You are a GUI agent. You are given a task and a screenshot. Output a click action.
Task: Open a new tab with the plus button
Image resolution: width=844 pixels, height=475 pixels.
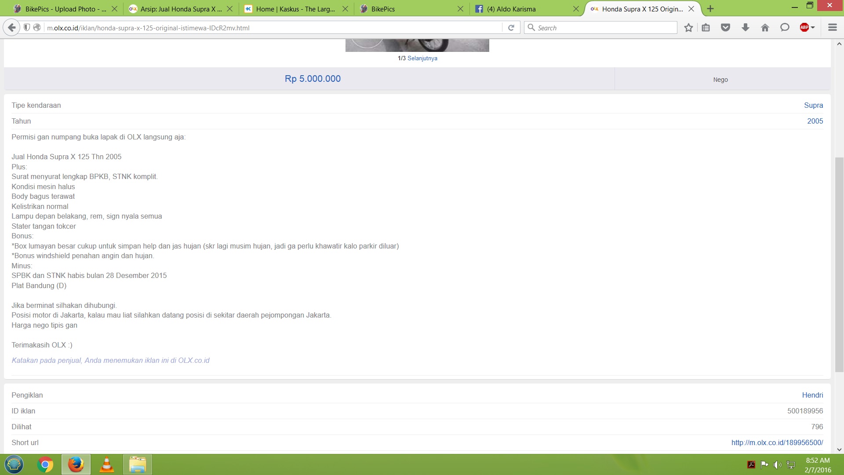(x=710, y=9)
